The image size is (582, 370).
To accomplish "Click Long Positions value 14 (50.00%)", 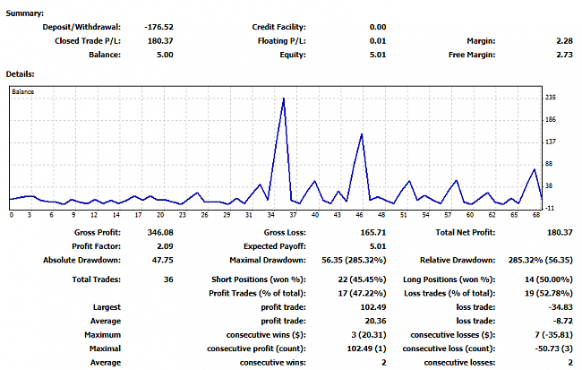I will coord(549,280).
